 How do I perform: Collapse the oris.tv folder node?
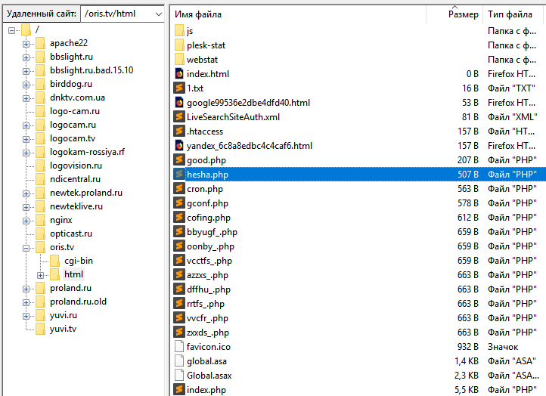[26, 247]
